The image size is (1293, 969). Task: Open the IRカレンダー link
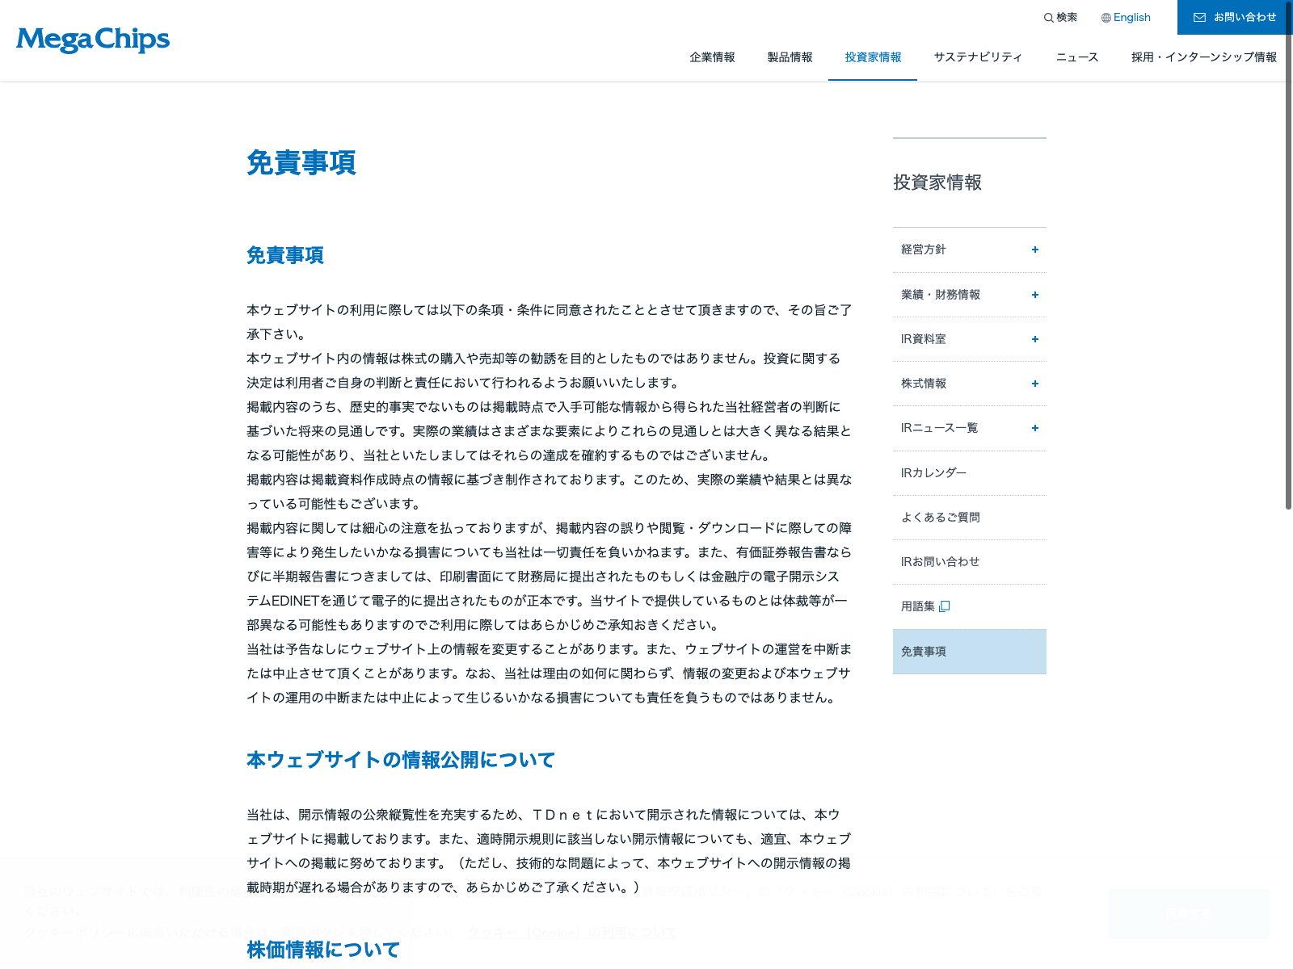point(933,473)
